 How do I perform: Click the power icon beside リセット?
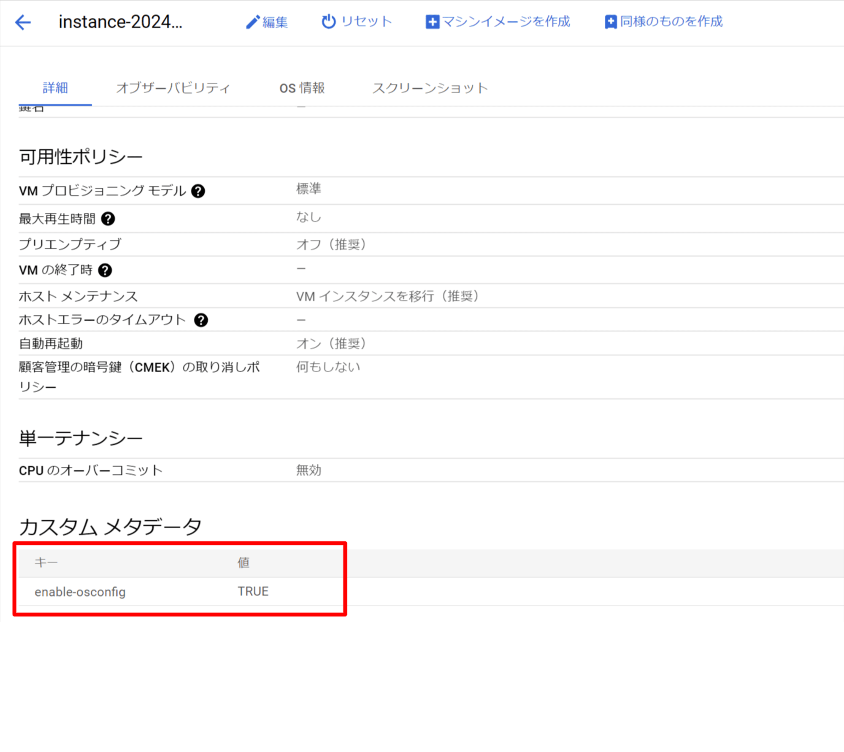(x=329, y=22)
